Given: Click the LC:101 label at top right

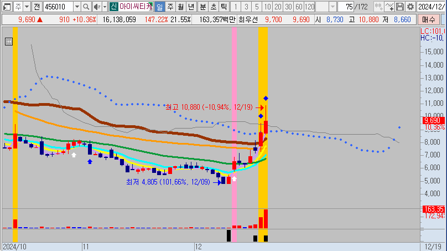Looking at the screenshot, I should [x=433, y=31].
